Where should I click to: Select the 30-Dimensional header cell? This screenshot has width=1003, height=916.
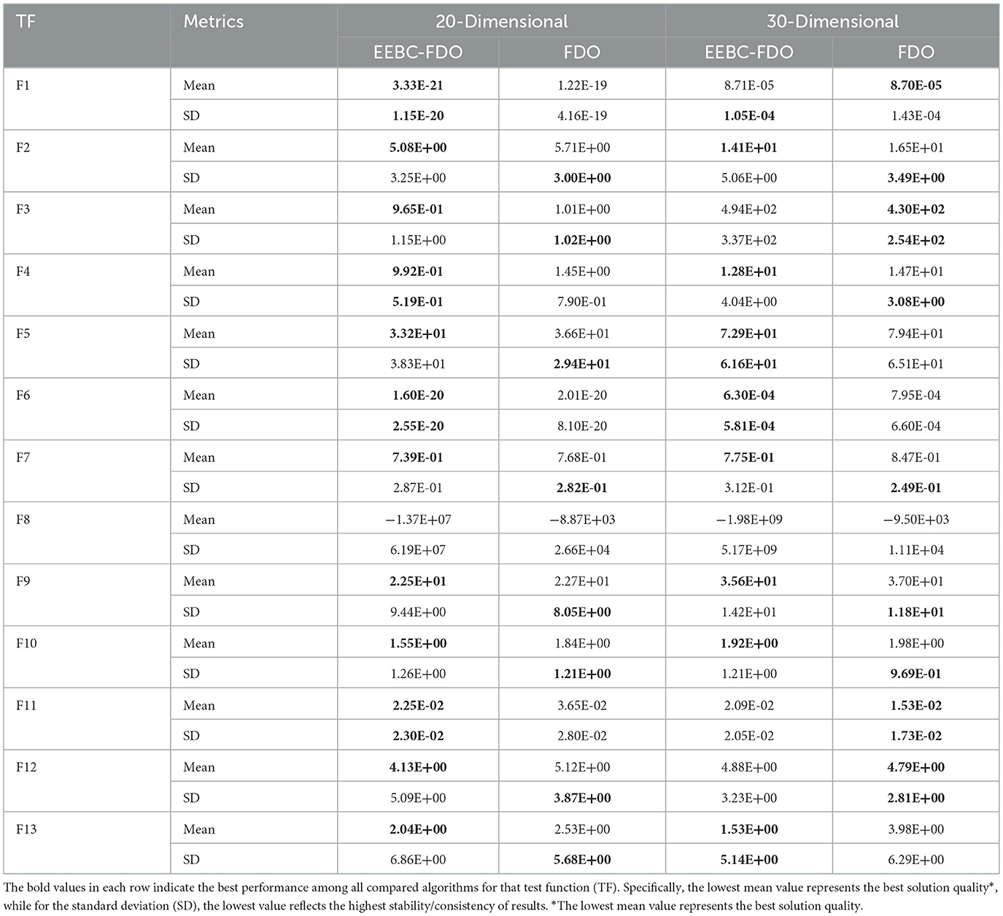pos(832,21)
